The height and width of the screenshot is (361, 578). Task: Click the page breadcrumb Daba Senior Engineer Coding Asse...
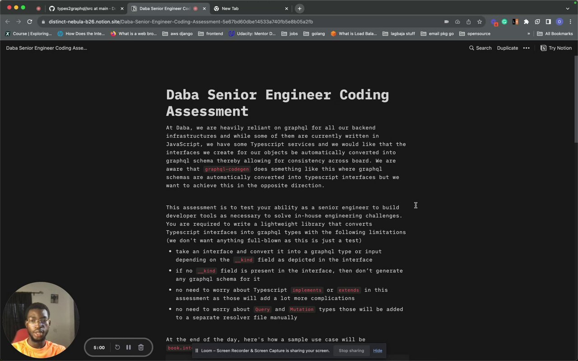(47, 48)
